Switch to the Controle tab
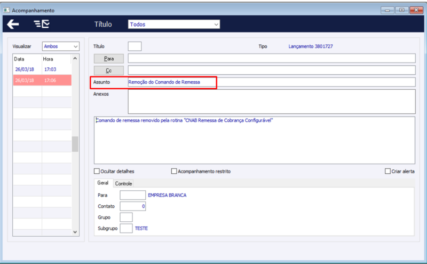The height and width of the screenshot is (264, 427). (123, 183)
